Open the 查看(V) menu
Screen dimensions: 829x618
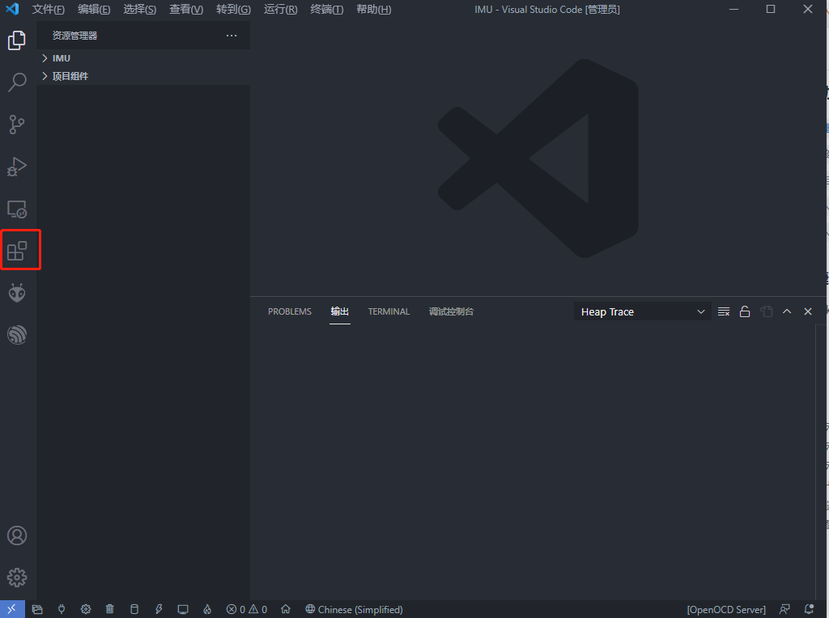(x=186, y=10)
